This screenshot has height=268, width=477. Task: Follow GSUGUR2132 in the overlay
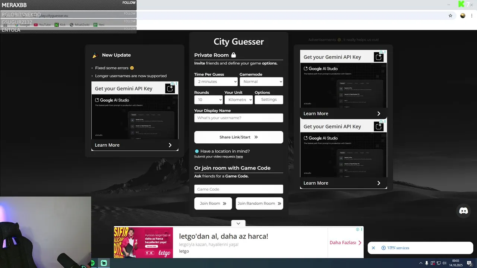[130, 21]
